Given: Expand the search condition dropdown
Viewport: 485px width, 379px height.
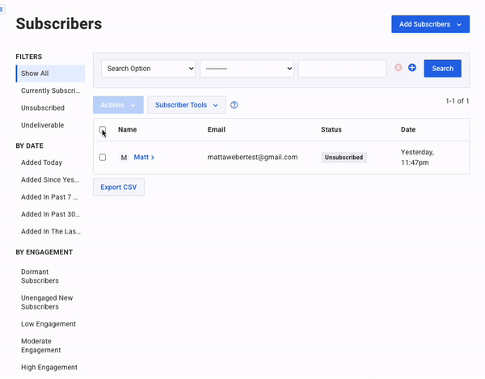Looking at the screenshot, I should tap(247, 69).
